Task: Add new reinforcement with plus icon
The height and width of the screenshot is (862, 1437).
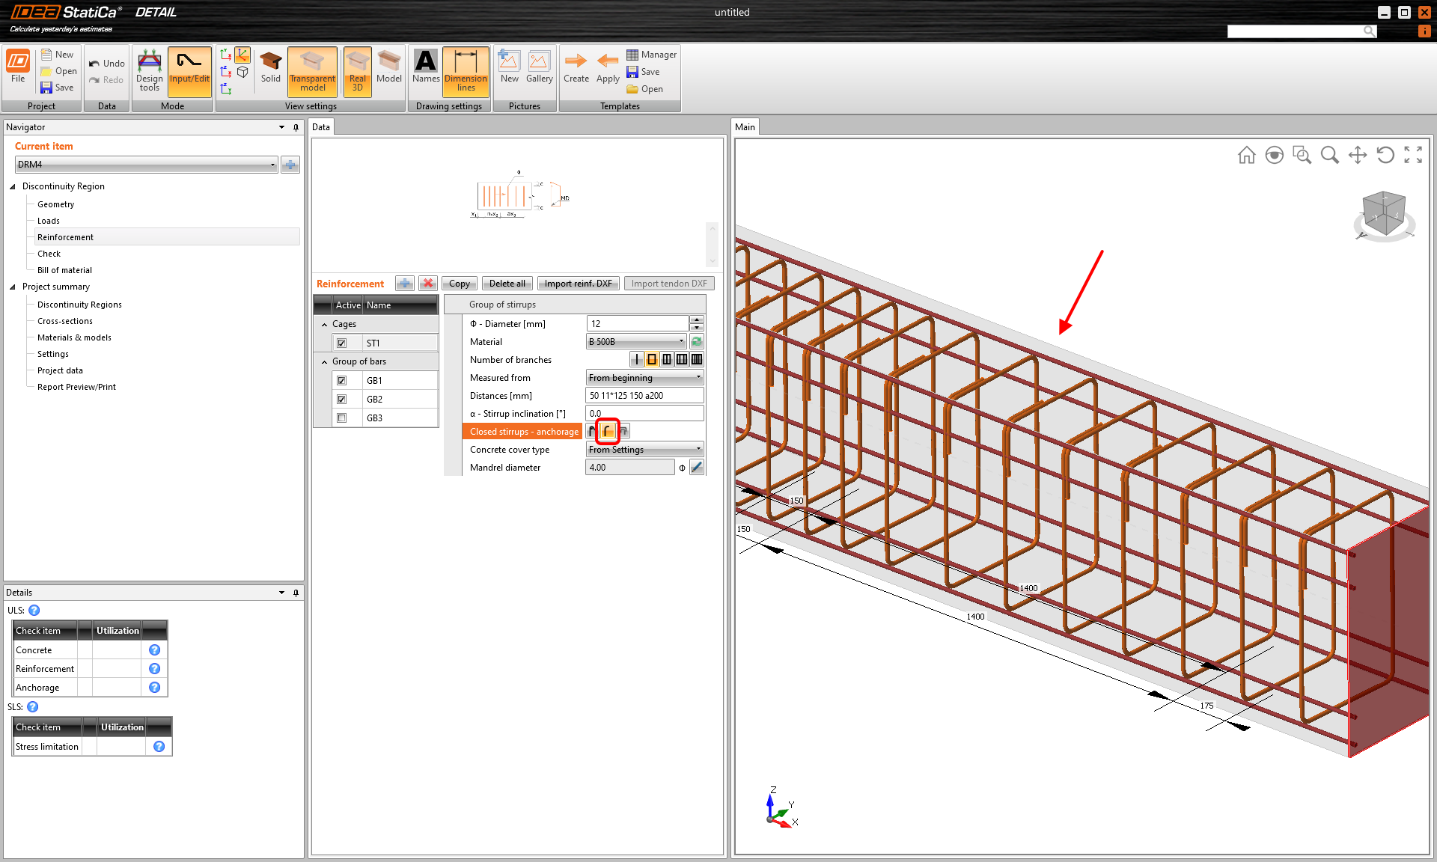Action: coord(405,284)
